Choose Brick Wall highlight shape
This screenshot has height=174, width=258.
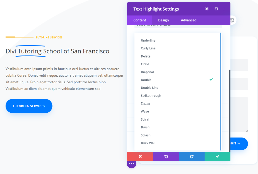click(x=148, y=143)
